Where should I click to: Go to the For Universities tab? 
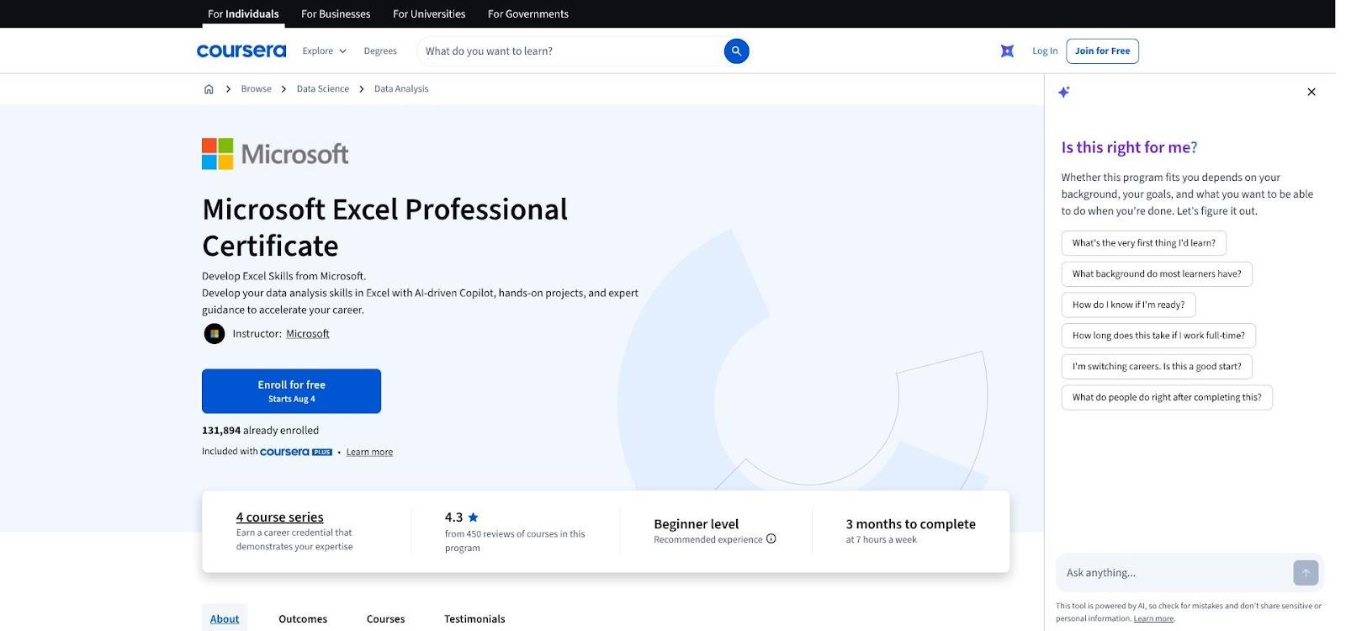coord(429,14)
